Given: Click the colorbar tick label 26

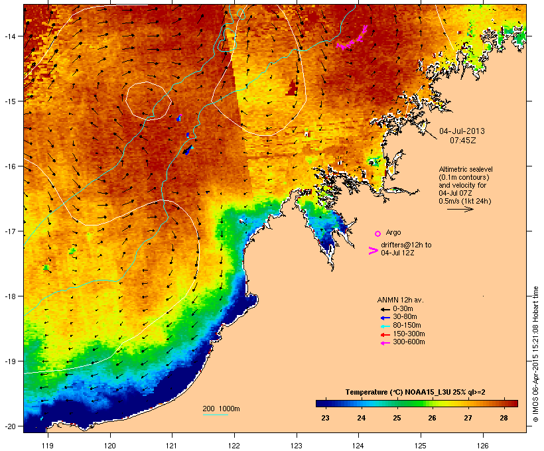Looking at the screenshot, I should click(432, 418).
